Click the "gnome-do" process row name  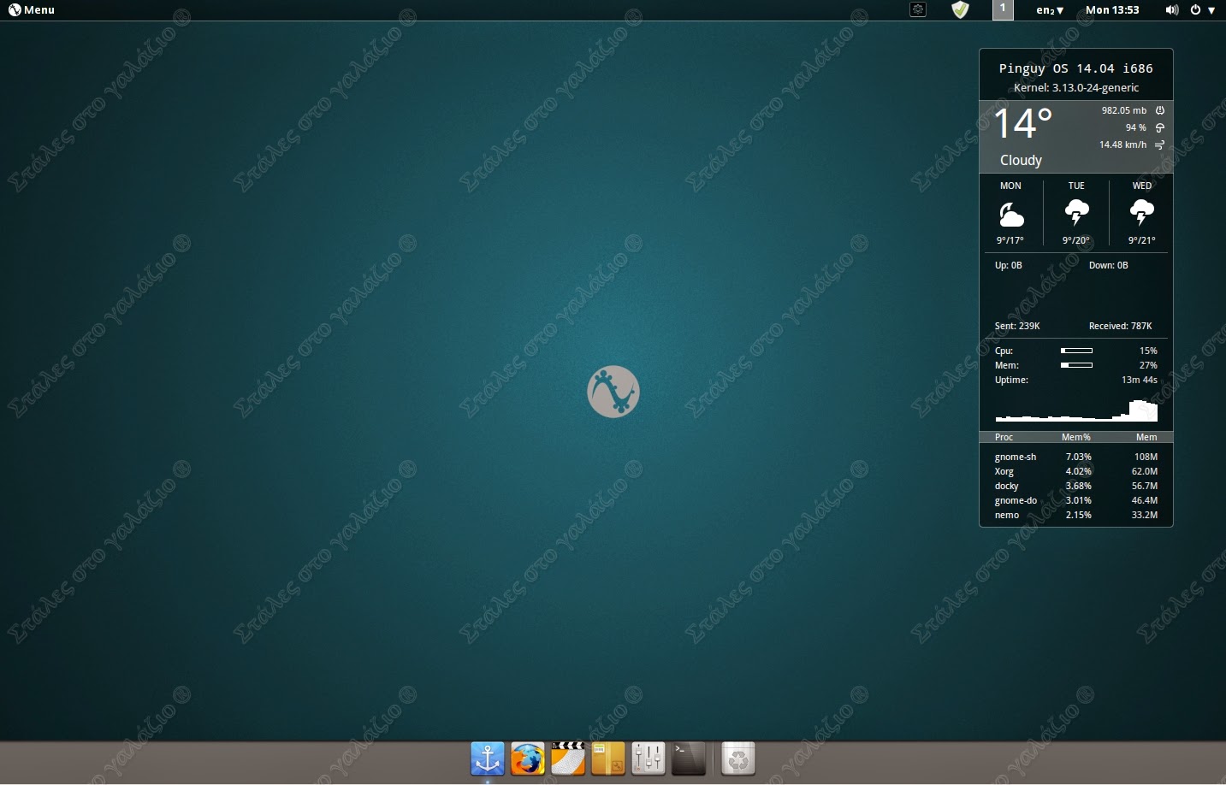(1016, 500)
